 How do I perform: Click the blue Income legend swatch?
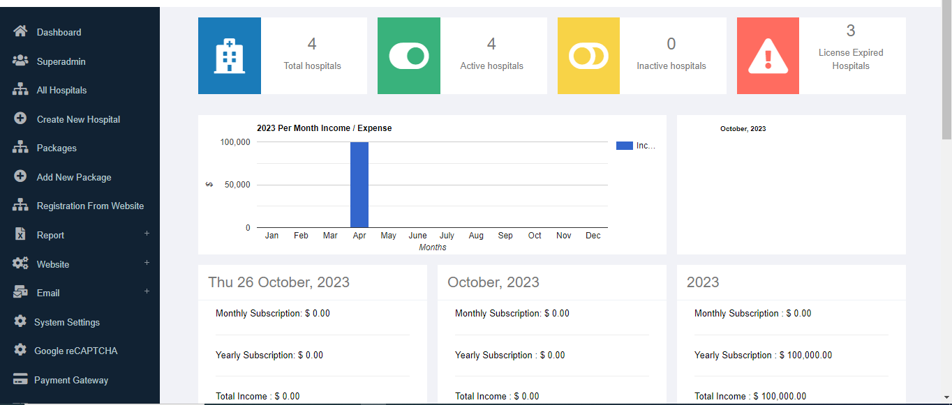(x=624, y=146)
